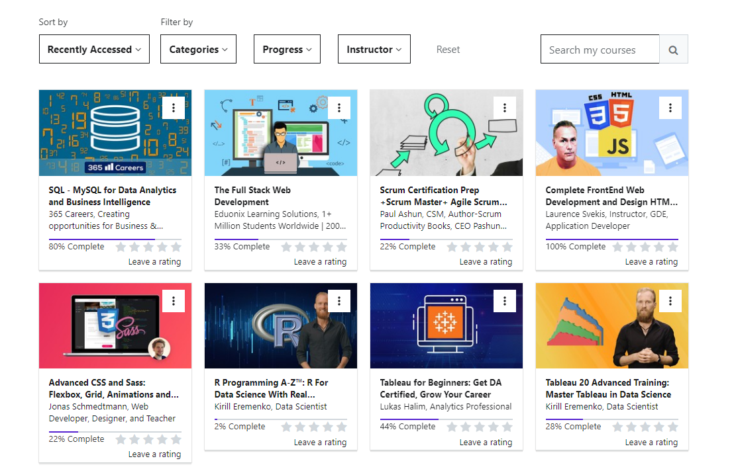Screen dimensions: 736x469
Task: Leave a rating for SQL MySQL course
Action: pos(154,262)
